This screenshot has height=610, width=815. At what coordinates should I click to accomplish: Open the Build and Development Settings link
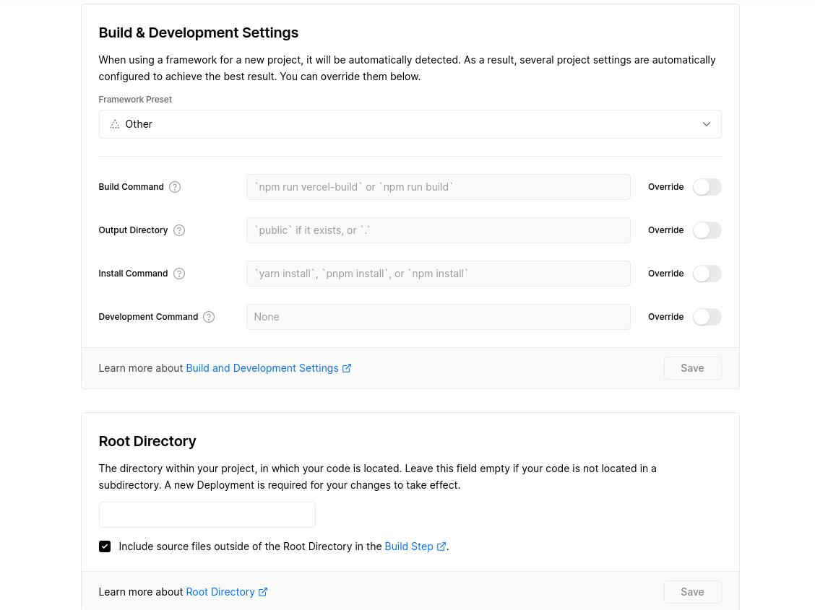262,368
